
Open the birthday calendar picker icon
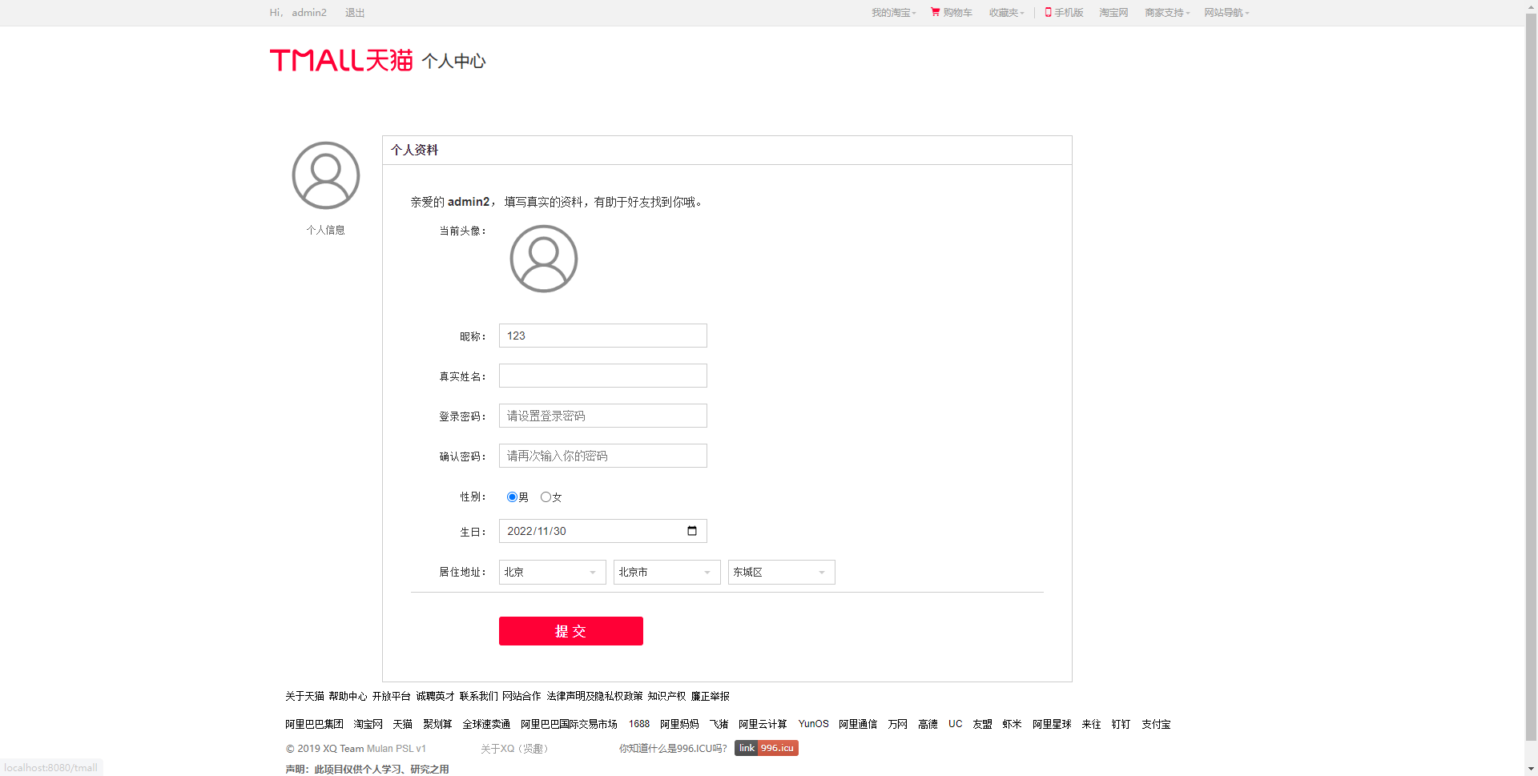692,531
